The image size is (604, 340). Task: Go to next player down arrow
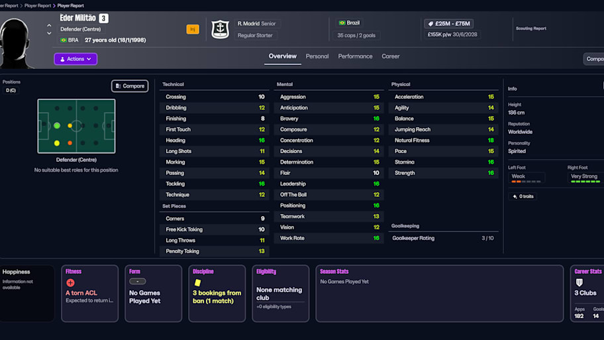(x=49, y=33)
